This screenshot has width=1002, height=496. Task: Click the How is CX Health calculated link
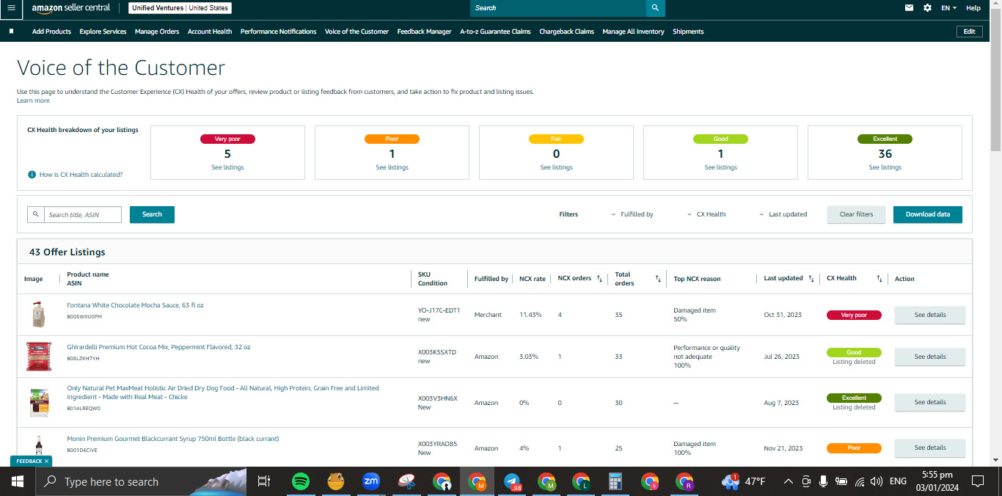[x=81, y=175]
